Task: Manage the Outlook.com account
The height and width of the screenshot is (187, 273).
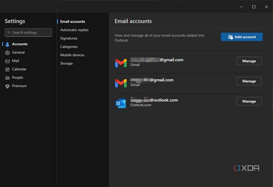Action: (x=249, y=101)
